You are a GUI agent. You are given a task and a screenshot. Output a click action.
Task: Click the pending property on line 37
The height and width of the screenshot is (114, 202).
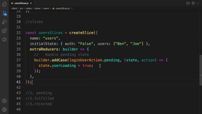click(x=112, y=60)
